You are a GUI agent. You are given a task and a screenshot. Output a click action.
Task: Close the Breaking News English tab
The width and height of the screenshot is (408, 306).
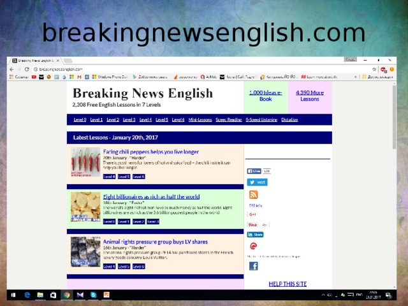click(58, 61)
